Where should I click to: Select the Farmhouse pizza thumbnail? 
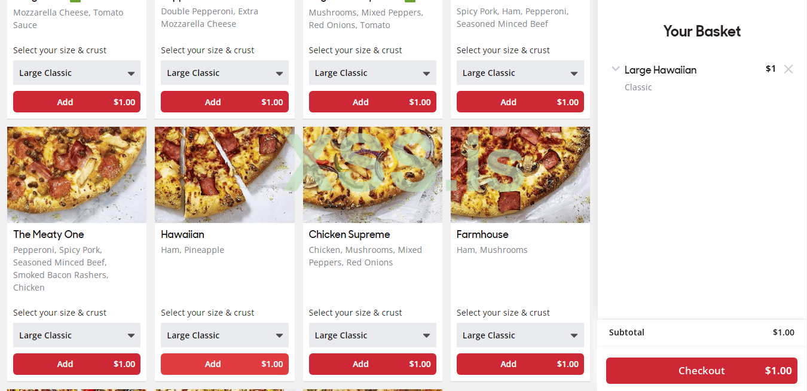[x=520, y=175]
